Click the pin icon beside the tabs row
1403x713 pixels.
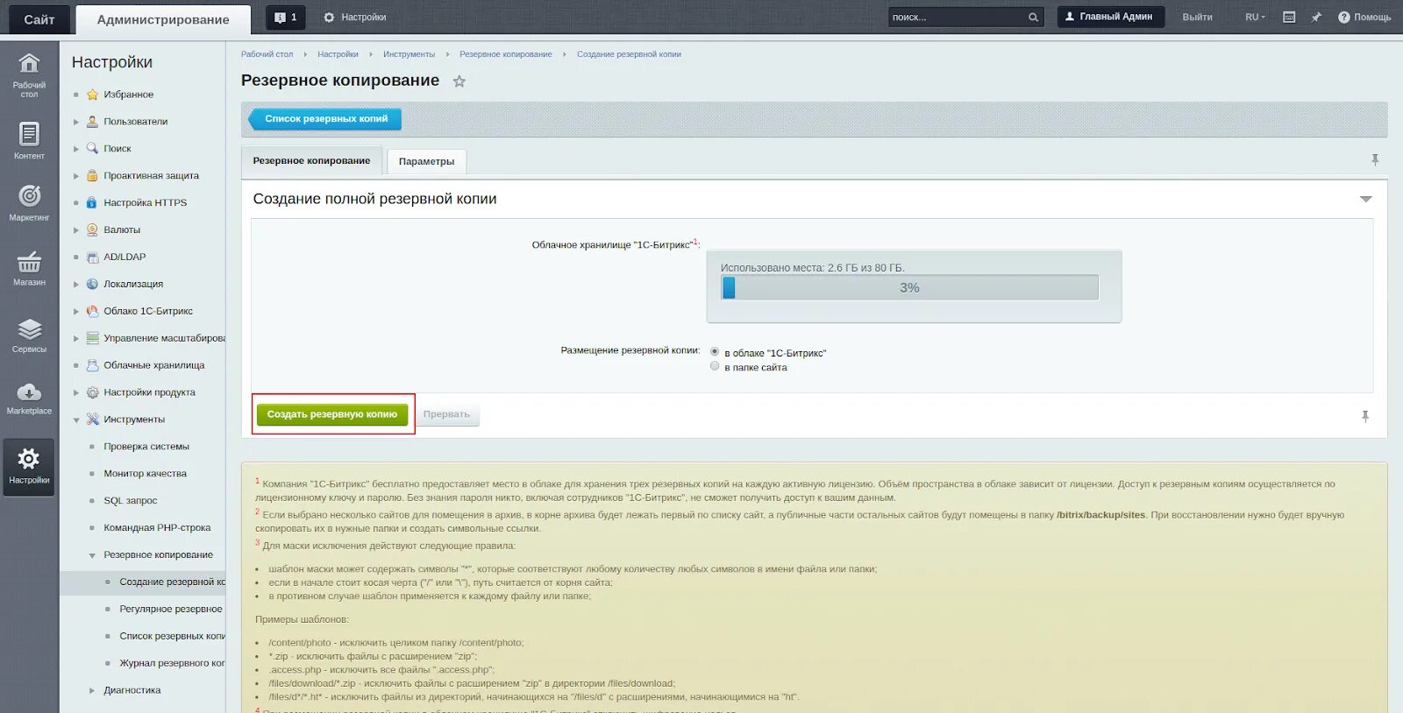click(1375, 159)
